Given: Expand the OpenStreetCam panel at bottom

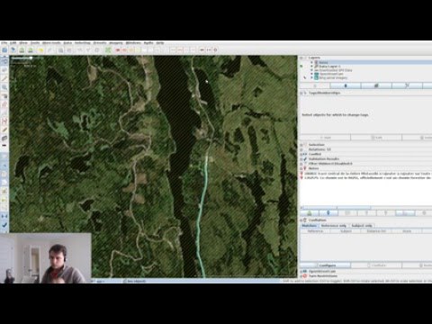Looking at the screenshot, I should (x=301, y=272).
